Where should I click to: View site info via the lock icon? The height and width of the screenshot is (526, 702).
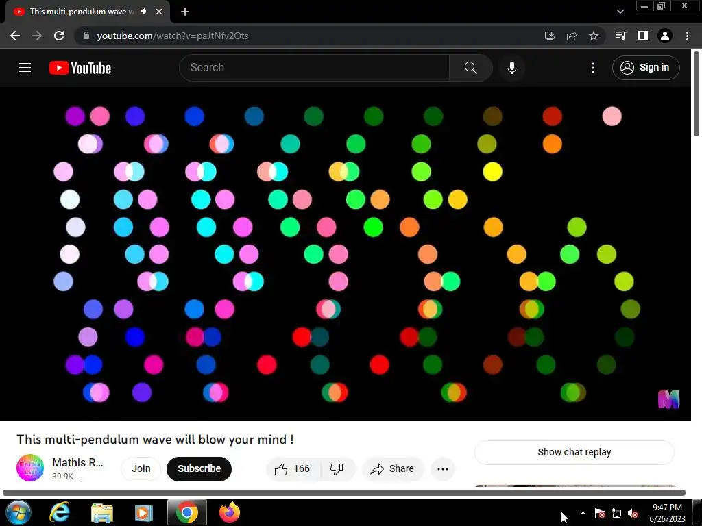(86, 36)
